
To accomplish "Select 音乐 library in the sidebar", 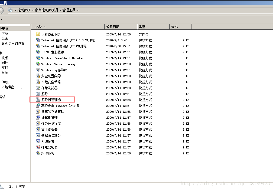I will pos(5,72).
